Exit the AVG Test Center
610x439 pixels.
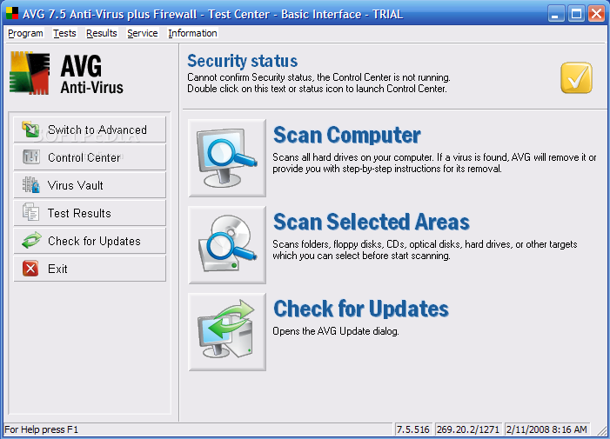[90, 269]
